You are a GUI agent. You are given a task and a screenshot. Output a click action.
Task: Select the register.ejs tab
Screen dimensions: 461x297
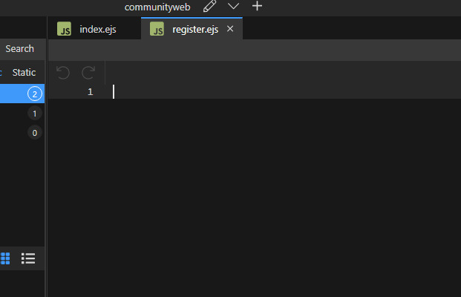tap(194, 29)
